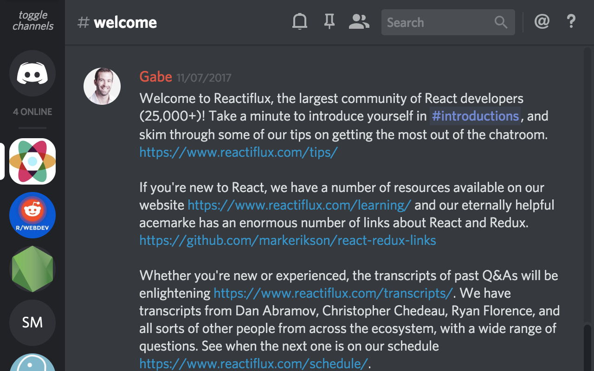Show pinned messages
The image size is (594, 371).
[x=329, y=22]
